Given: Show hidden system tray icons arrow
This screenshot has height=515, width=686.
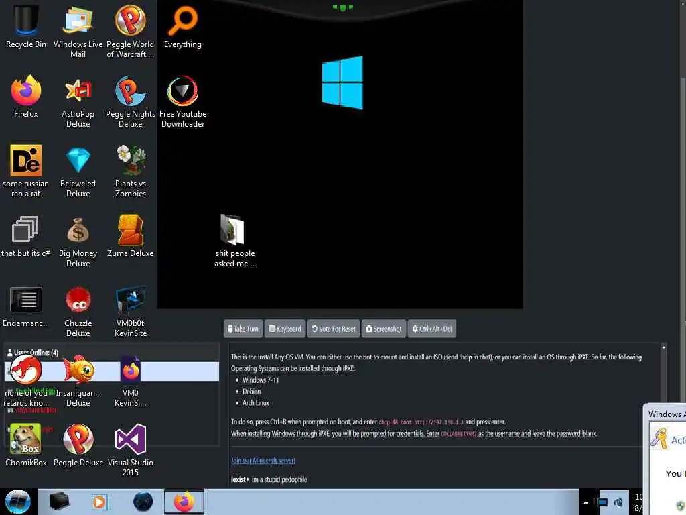Looking at the screenshot, I should click(586, 502).
